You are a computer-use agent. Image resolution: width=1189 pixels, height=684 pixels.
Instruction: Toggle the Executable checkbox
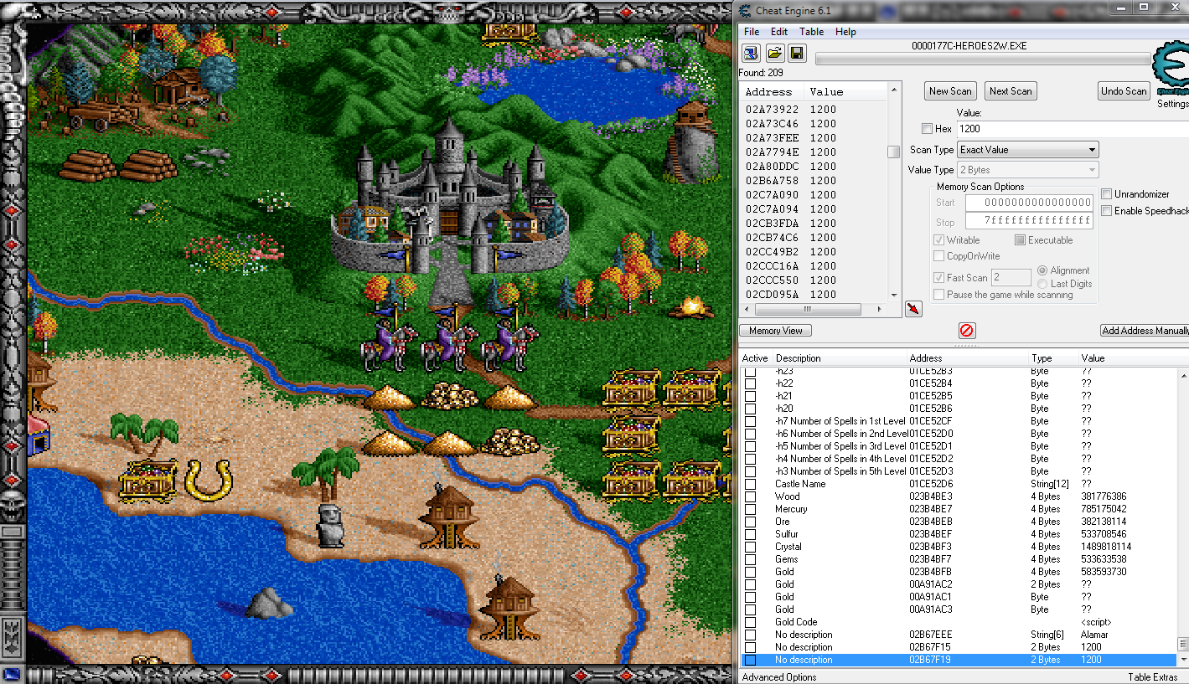tap(1020, 240)
